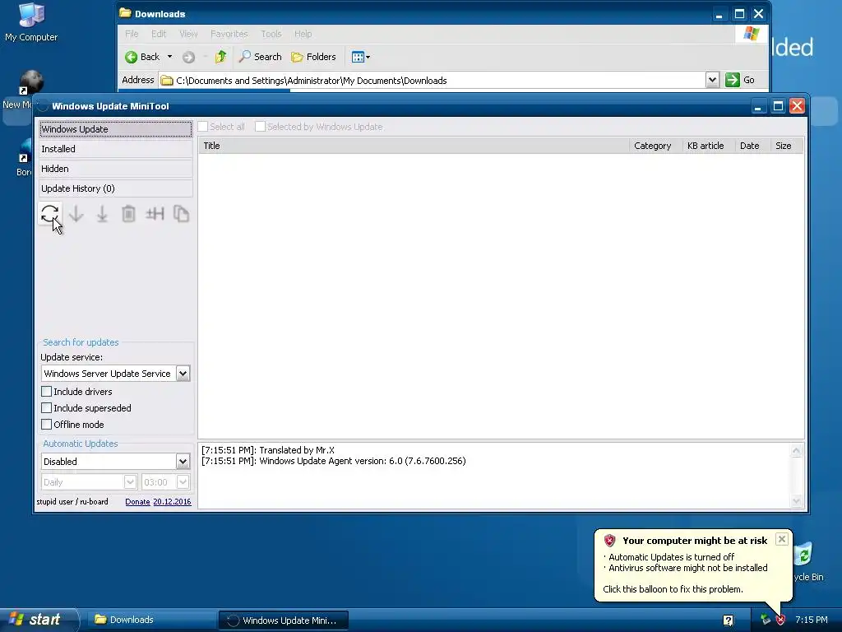Switch to Downloads taskbar button

tap(150, 620)
